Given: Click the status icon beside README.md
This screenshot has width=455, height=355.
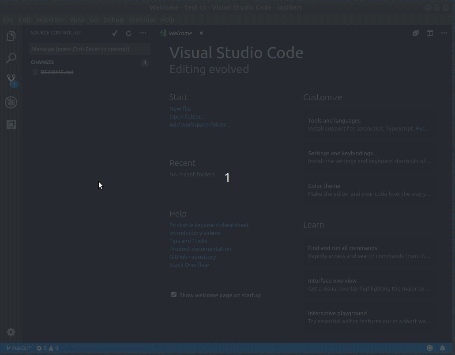Looking at the screenshot, I should point(35,72).
